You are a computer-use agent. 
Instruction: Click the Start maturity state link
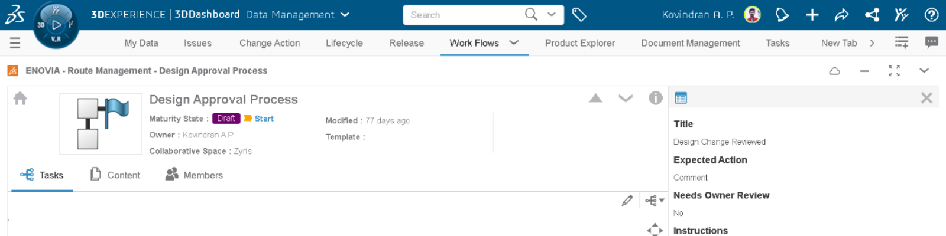pyautogui.click(x=264, y=119)
